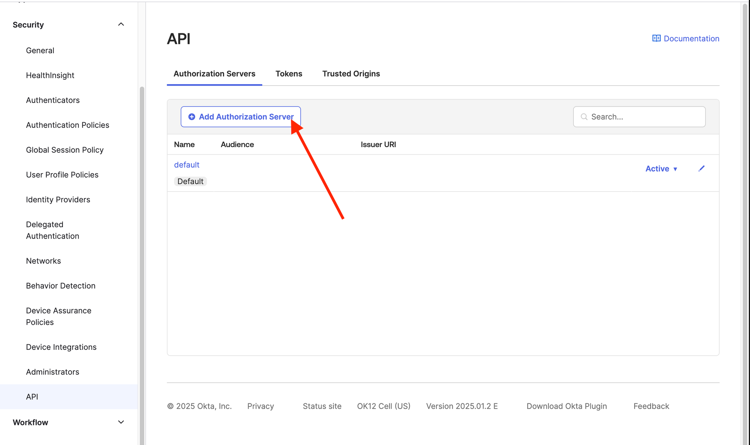
Task: Select Device Assurance Policies
Action: [59, 317]
